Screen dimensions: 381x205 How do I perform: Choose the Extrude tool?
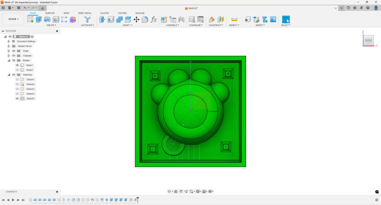click(x=39, y=19)
